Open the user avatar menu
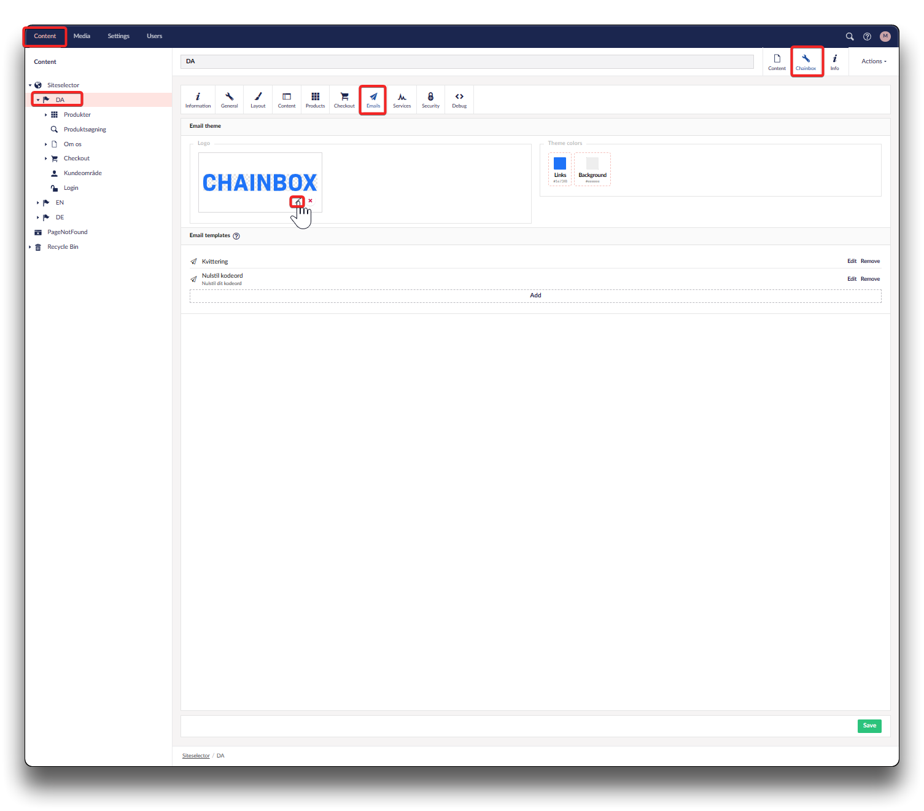Screen dimensions: 924x811 pyautogui.click(x=885, y=36)
